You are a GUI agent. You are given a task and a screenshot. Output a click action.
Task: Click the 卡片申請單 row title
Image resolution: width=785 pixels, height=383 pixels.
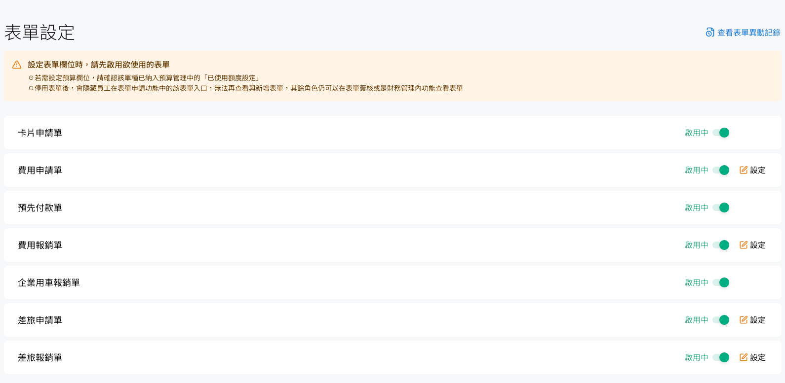coord(40,133)
